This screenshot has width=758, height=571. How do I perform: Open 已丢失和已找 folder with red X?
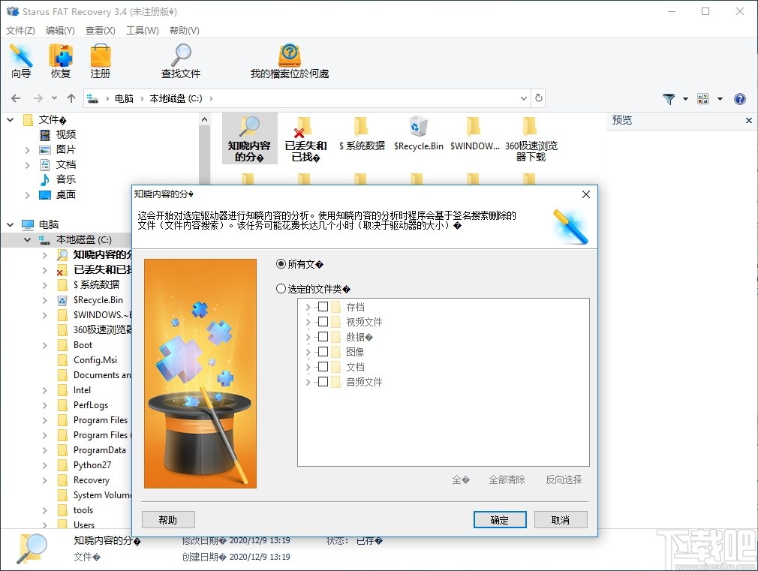point(305,139)
